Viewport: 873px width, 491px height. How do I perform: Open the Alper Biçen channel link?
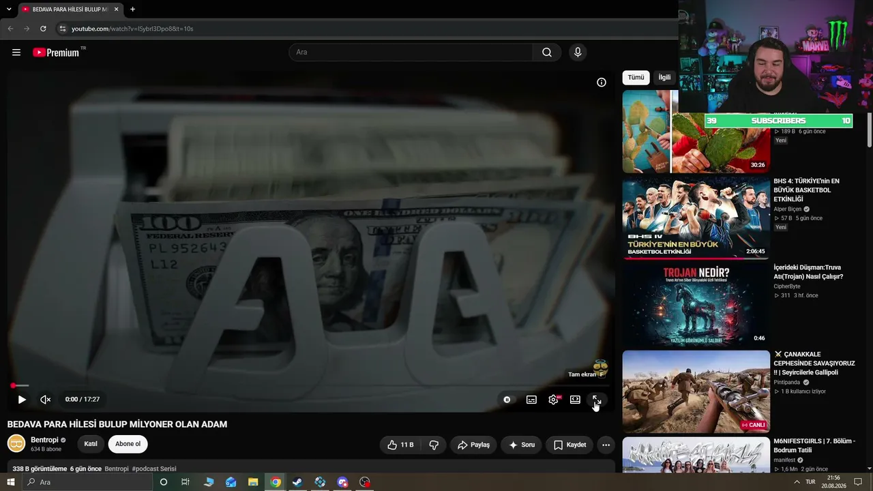pyautogui.click(x=788, y=209)
